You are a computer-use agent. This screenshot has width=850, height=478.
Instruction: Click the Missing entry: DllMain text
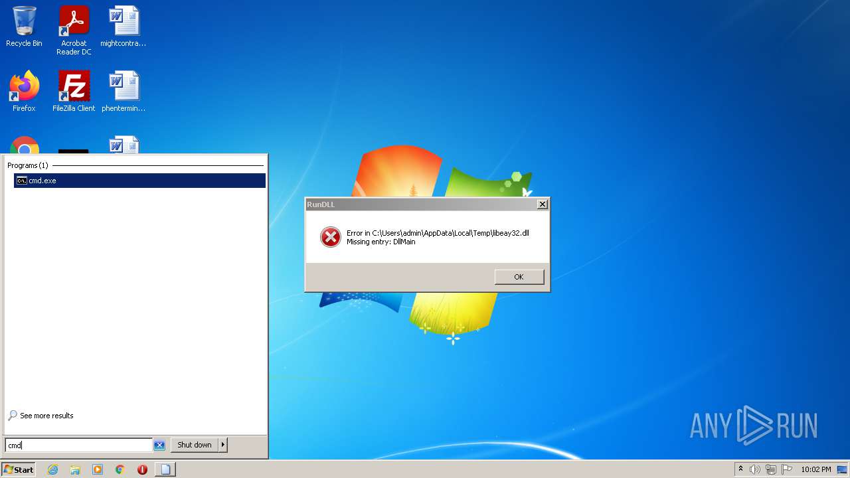coord(381,242)
